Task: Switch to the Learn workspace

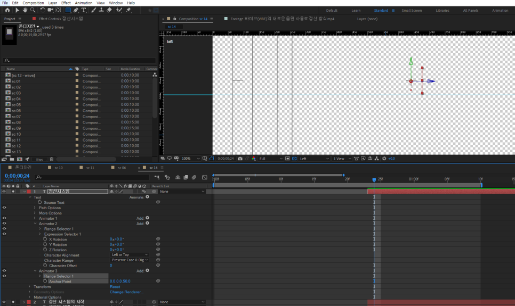Action: [356, 11]
